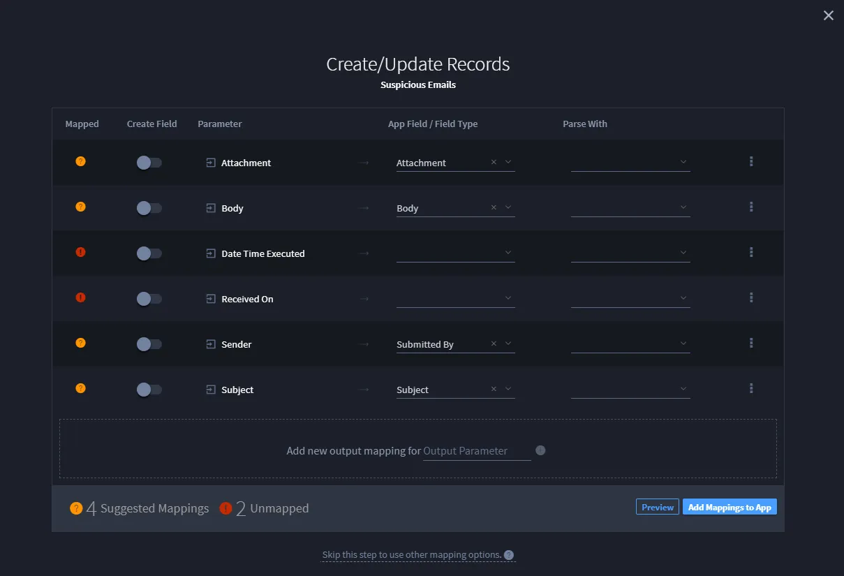This screenshot has width=844, height=576.
Task: Open the three-dot menu for the Attachment row
Action: (751, 161)
